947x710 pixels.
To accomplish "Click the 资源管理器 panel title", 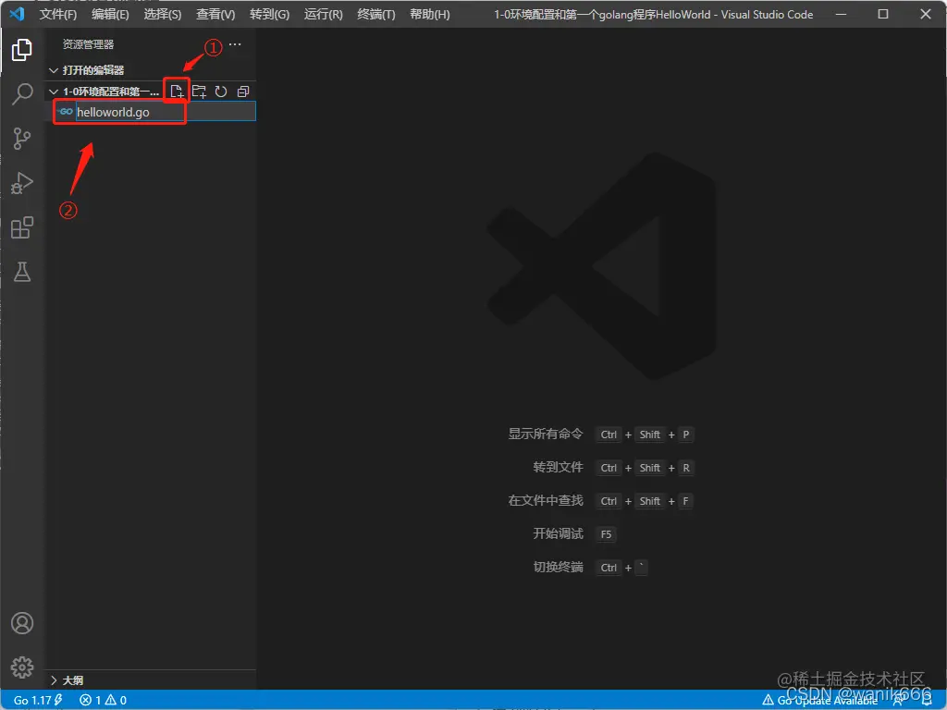I will point(88,44).
